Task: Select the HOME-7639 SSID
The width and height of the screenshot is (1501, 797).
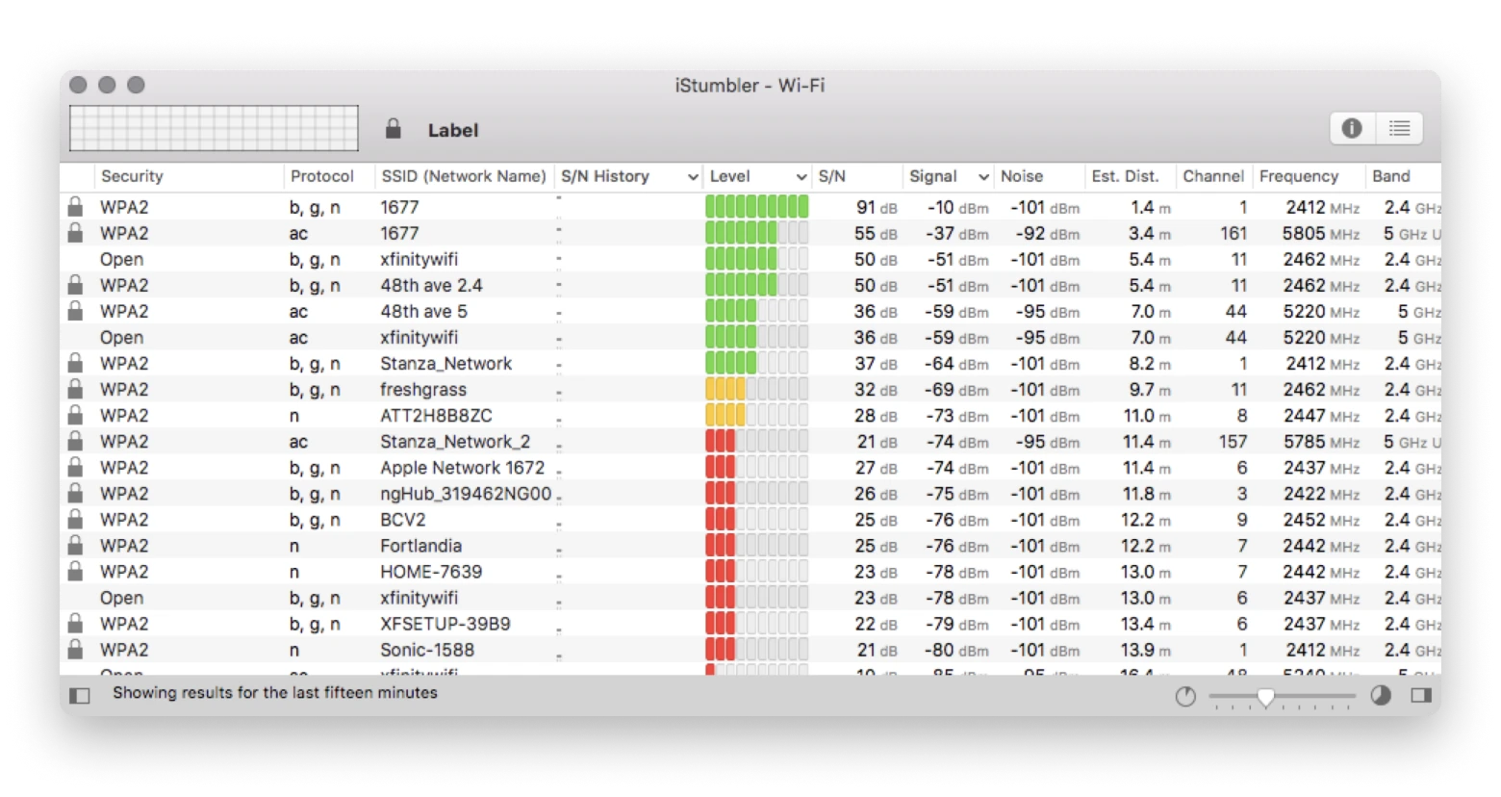Action: tap(430, 571)
